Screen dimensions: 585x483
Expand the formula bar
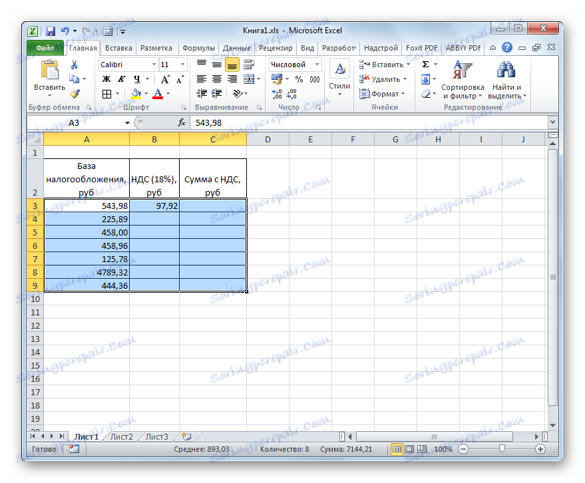point(552,122)
